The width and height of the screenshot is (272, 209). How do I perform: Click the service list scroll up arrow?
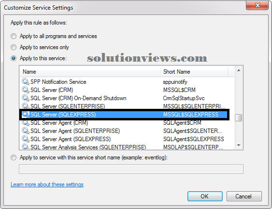coord(239,70)
